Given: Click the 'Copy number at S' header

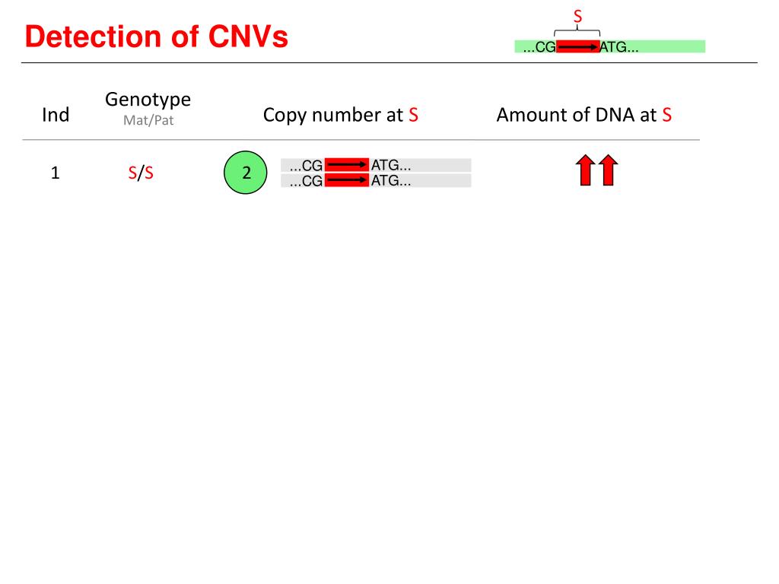Looking at the screenshot, I should (x=340, y=115).
